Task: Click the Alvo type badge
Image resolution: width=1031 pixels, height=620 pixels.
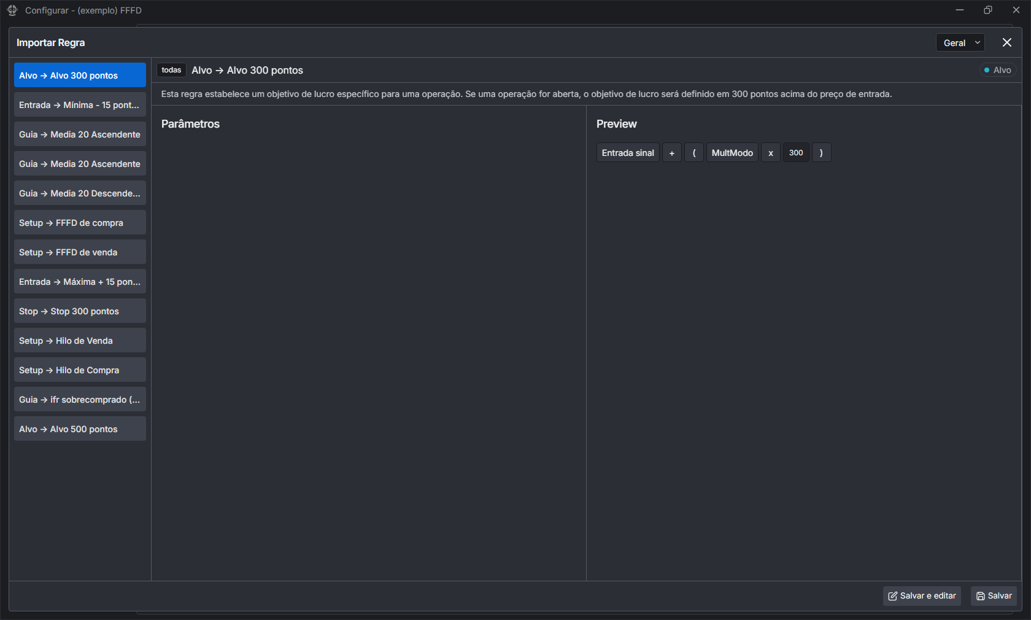Action: [997, 70]
